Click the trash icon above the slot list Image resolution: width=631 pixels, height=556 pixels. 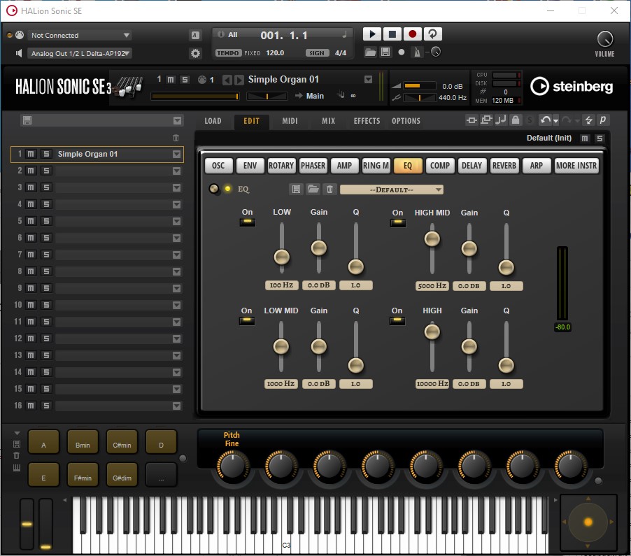pyautogui.click(x=176, y=138)
